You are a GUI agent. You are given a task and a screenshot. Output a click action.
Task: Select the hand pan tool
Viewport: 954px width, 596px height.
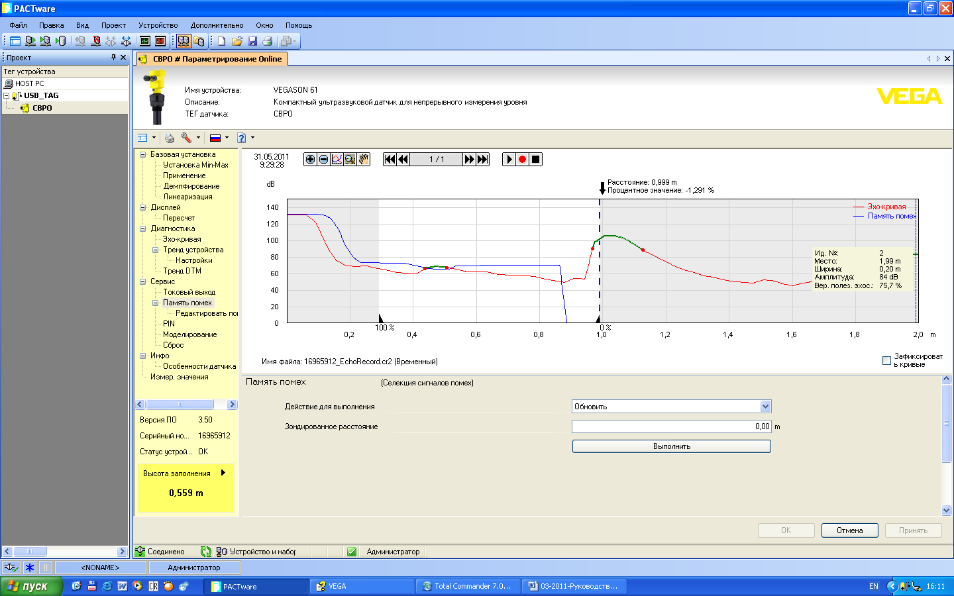[363, 159]
